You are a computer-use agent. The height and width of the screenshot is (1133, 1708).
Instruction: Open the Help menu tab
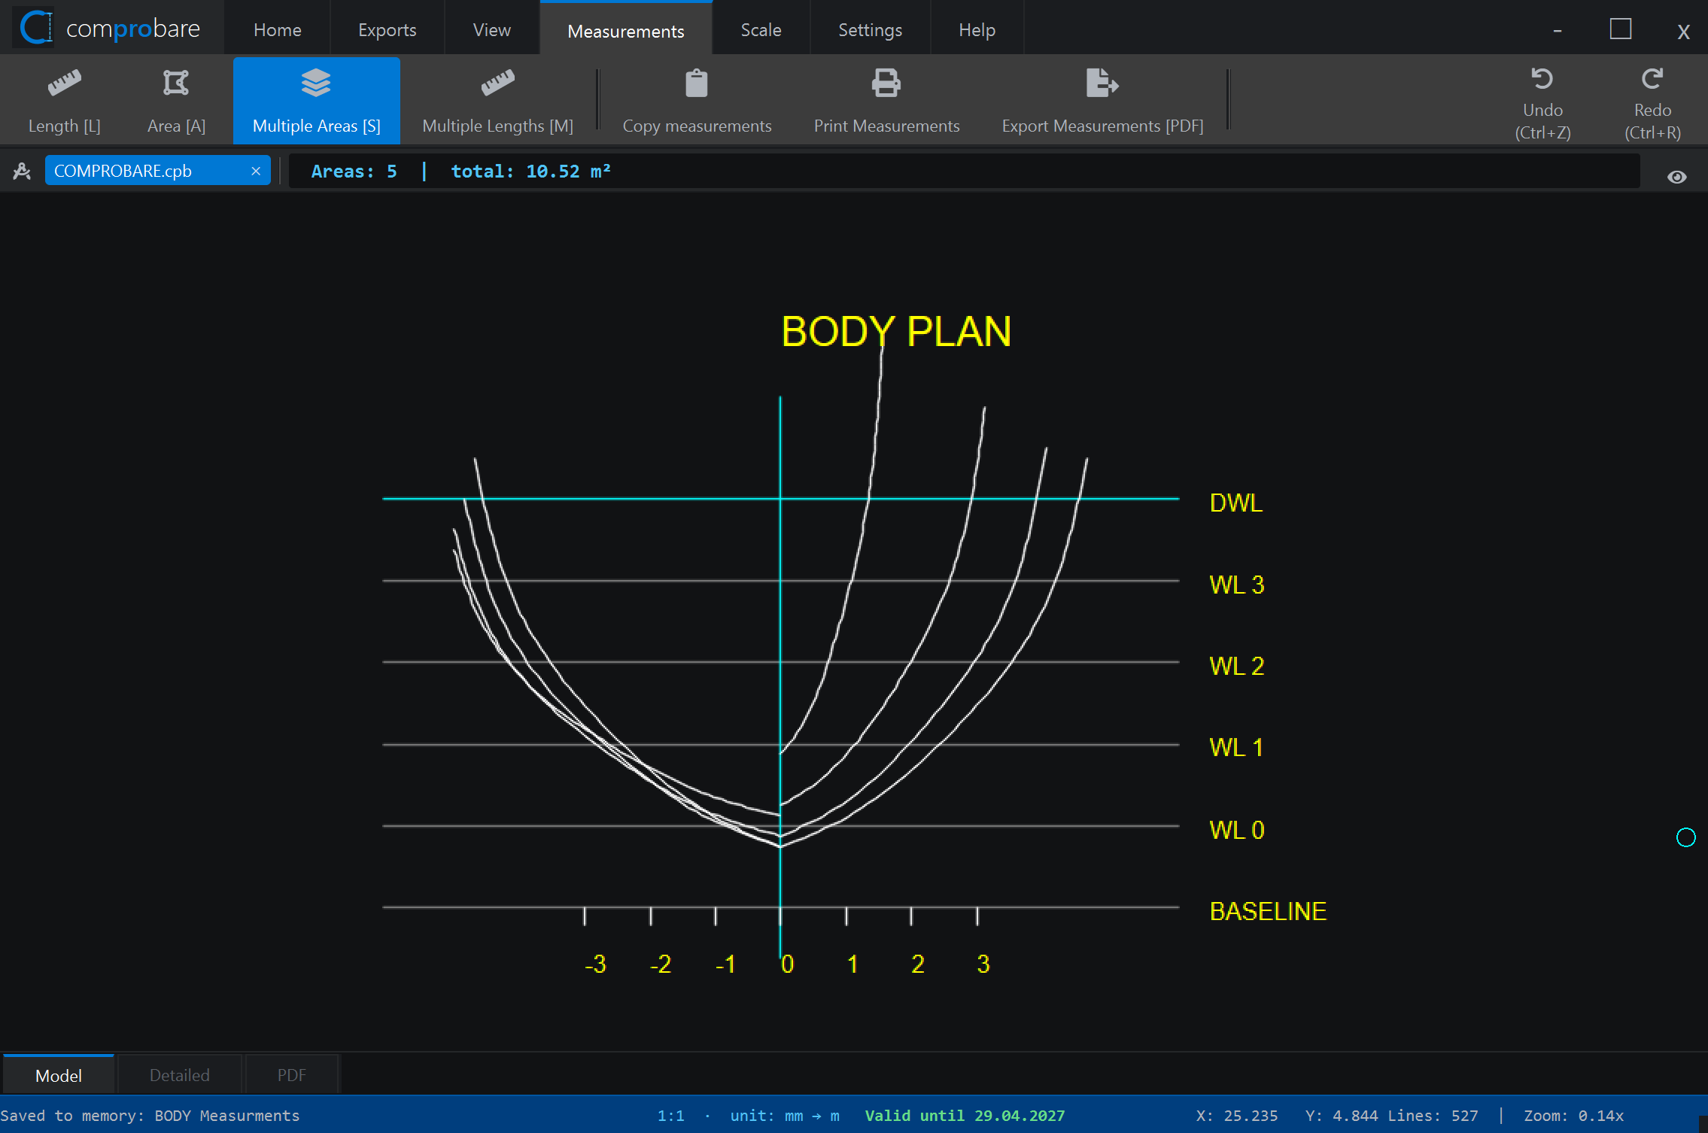coord(977,29)
